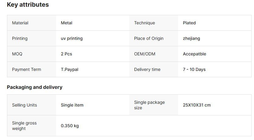Select the Material label cell

click(x=20, y=23)
